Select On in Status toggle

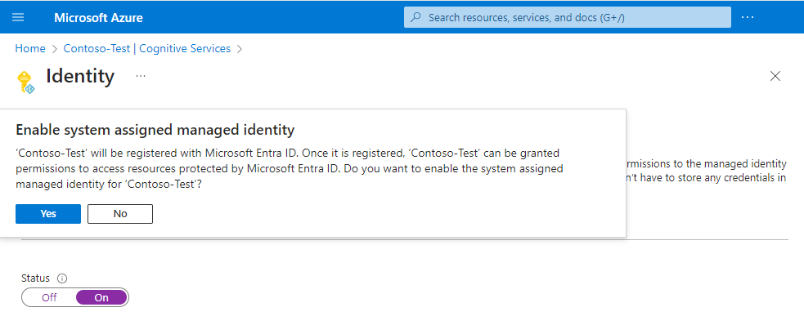coord(101,297)
